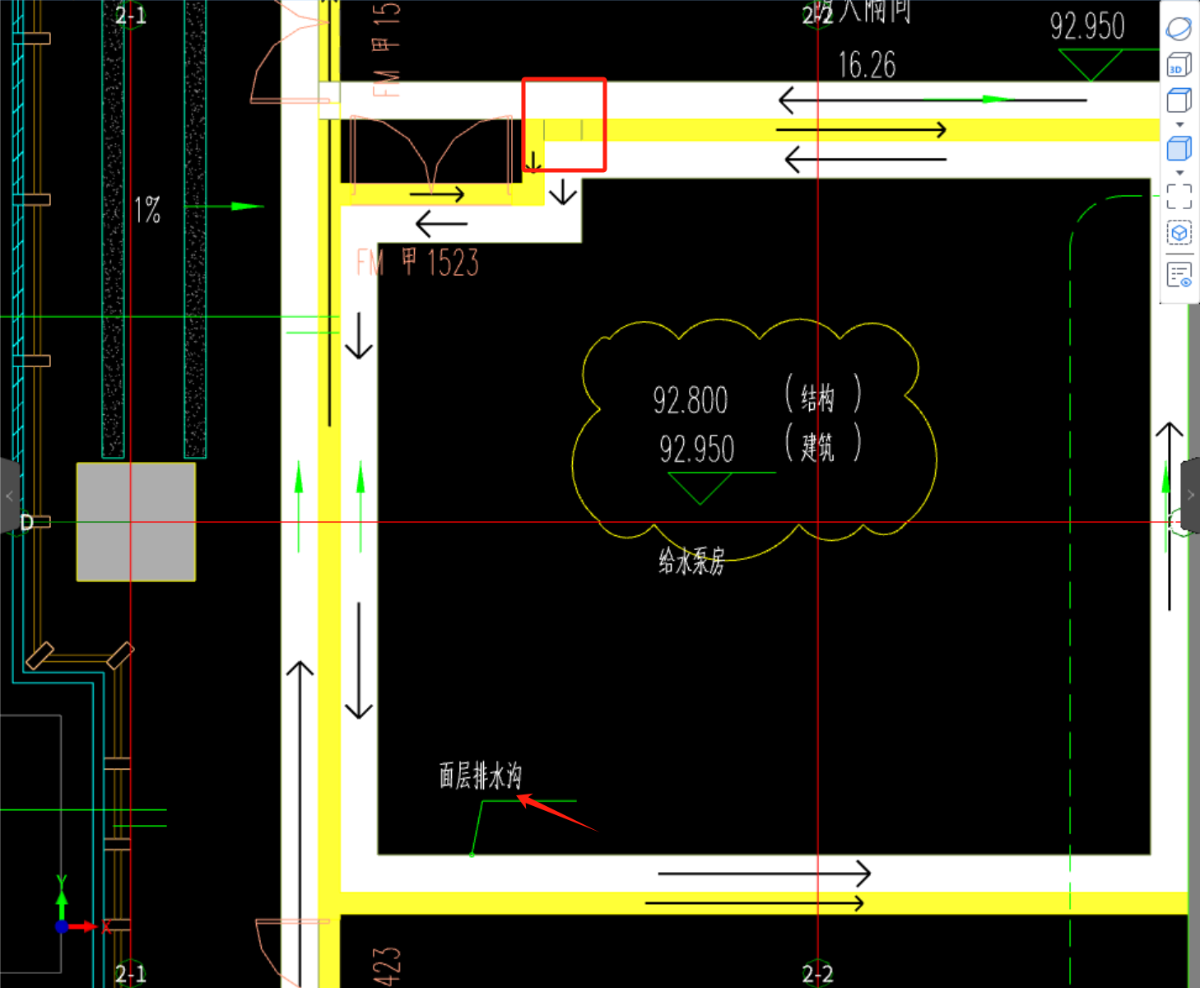Select the 给水泵房 room label
The width and height of the screenshot is (1200, 988).
[691, 562]
